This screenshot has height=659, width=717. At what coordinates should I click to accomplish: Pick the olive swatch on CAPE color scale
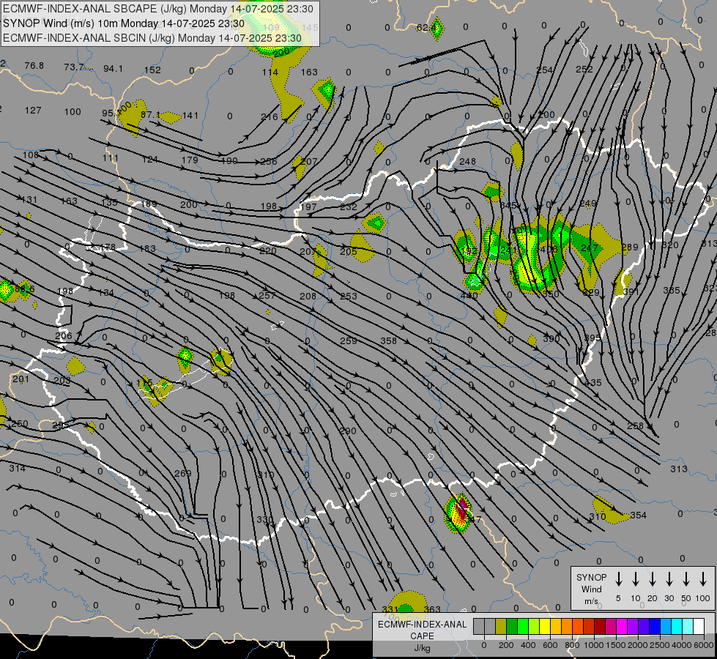tap(501, 627)
